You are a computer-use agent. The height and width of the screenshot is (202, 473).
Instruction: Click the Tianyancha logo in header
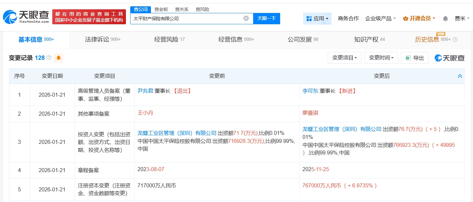coord(25,17)
